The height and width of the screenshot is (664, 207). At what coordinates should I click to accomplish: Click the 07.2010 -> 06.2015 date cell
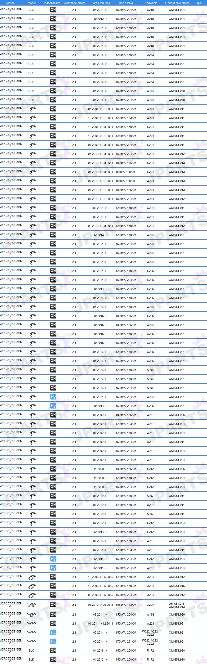point(100,605)
